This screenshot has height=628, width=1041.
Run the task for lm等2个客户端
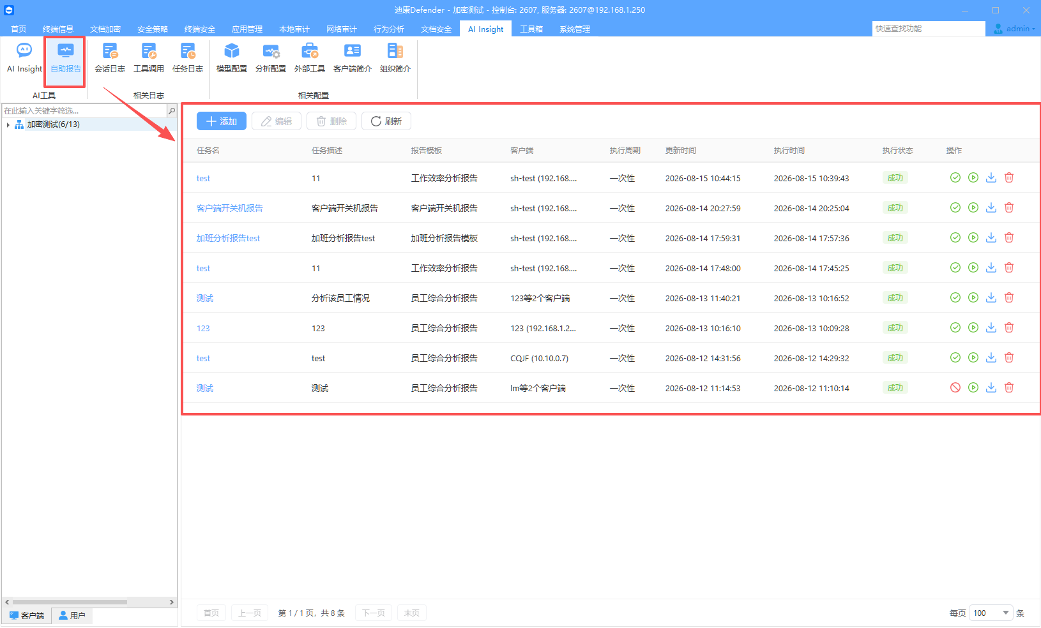[973, 387]
